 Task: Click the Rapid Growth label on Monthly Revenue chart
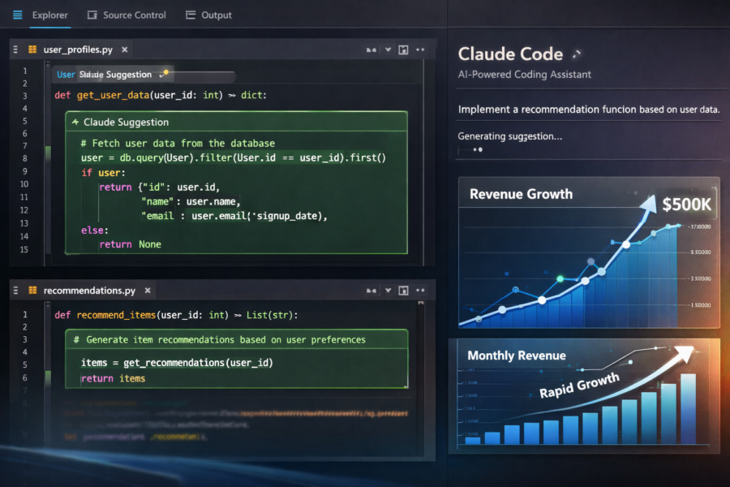tap(579, 386)
